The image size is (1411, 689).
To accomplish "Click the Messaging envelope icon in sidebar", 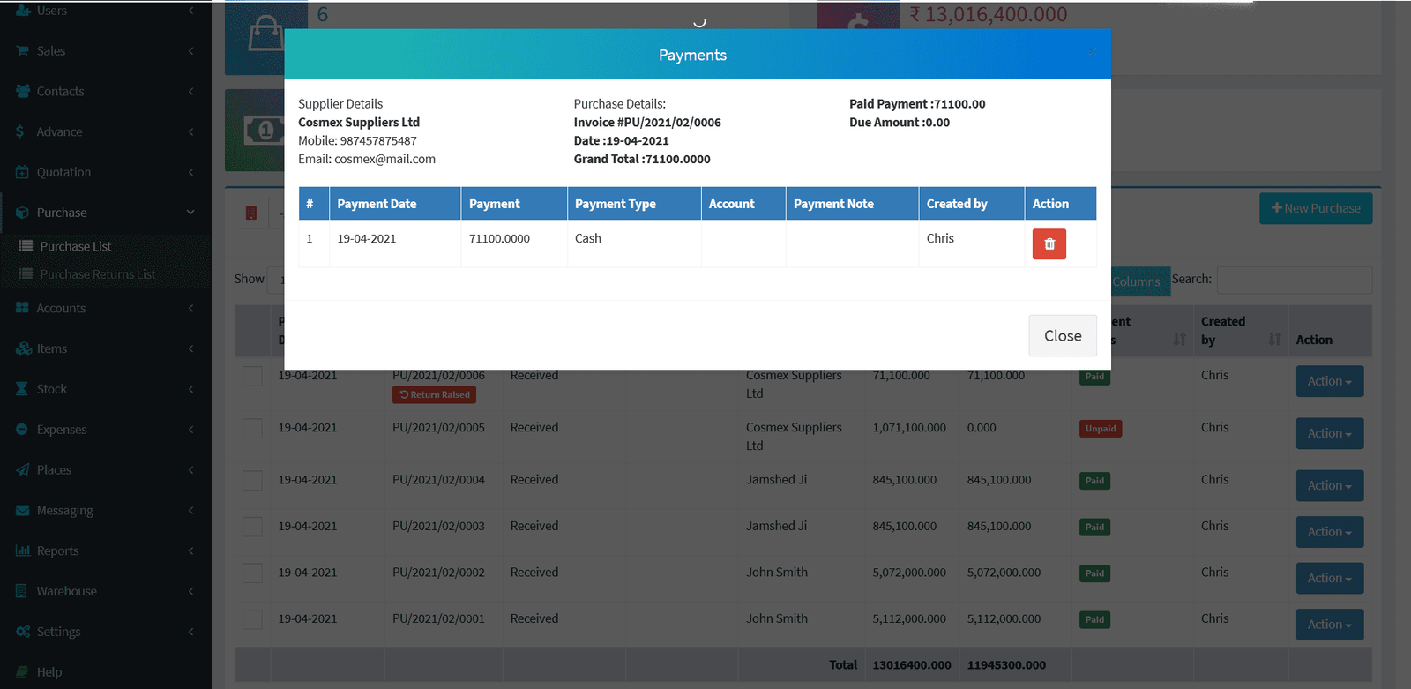I will click(x=22, y=511).
